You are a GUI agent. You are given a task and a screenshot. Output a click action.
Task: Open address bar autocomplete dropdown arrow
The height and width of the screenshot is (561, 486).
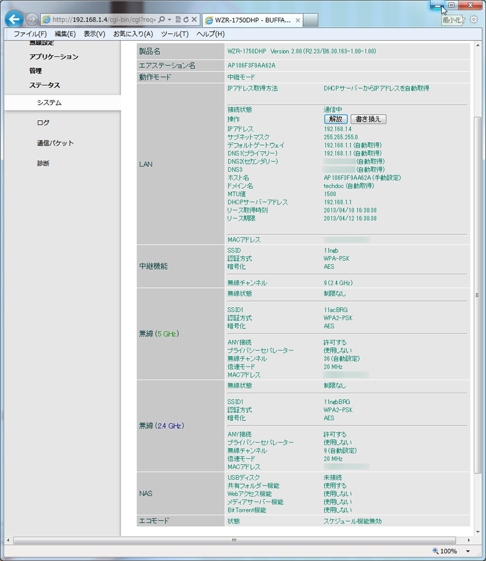point(169,19)
